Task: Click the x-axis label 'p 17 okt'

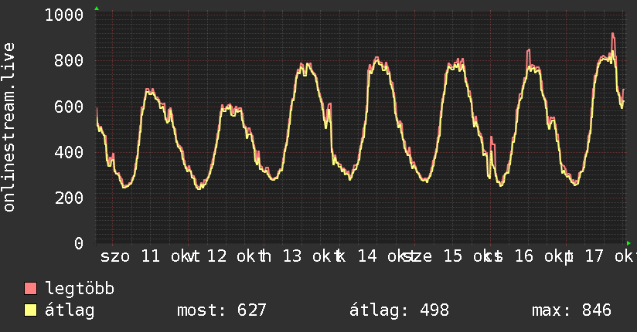Action: (601, 256)
